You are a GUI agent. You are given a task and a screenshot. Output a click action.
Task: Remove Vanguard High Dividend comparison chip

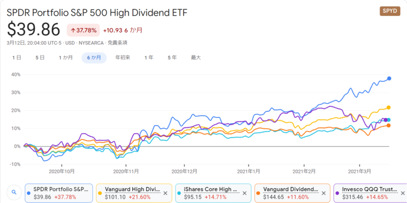click(165, 193)
